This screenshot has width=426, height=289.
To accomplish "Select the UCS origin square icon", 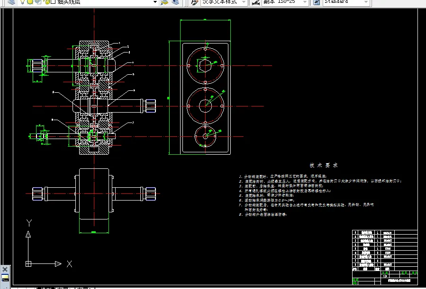I will coord(28,264).
